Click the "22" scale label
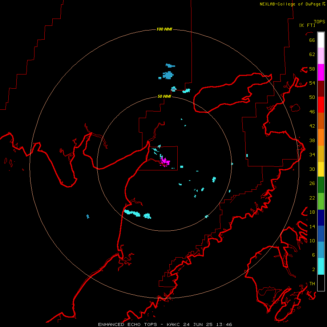327x327 pixels. [312, 198]
